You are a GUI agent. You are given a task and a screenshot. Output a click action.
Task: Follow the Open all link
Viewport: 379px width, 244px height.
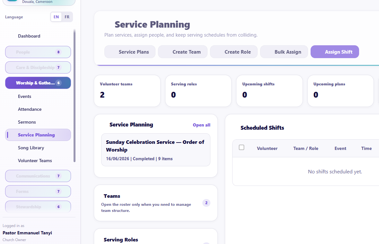(x=202, y=125)
